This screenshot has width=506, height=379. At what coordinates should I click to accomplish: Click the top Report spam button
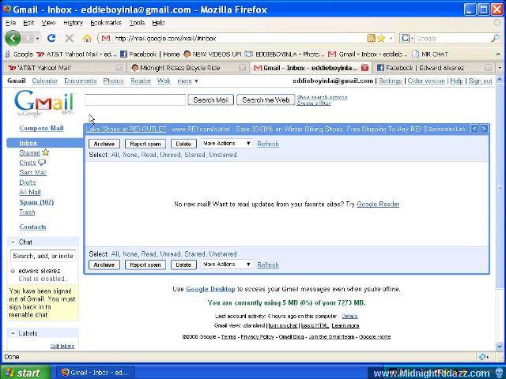[145, 144]
